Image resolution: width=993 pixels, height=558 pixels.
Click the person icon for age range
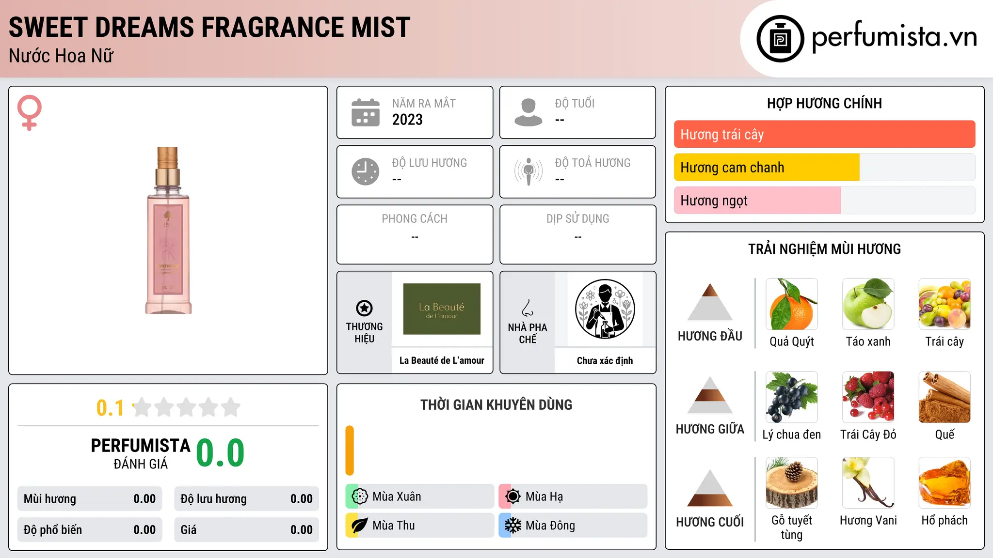(x=529, y=112)
